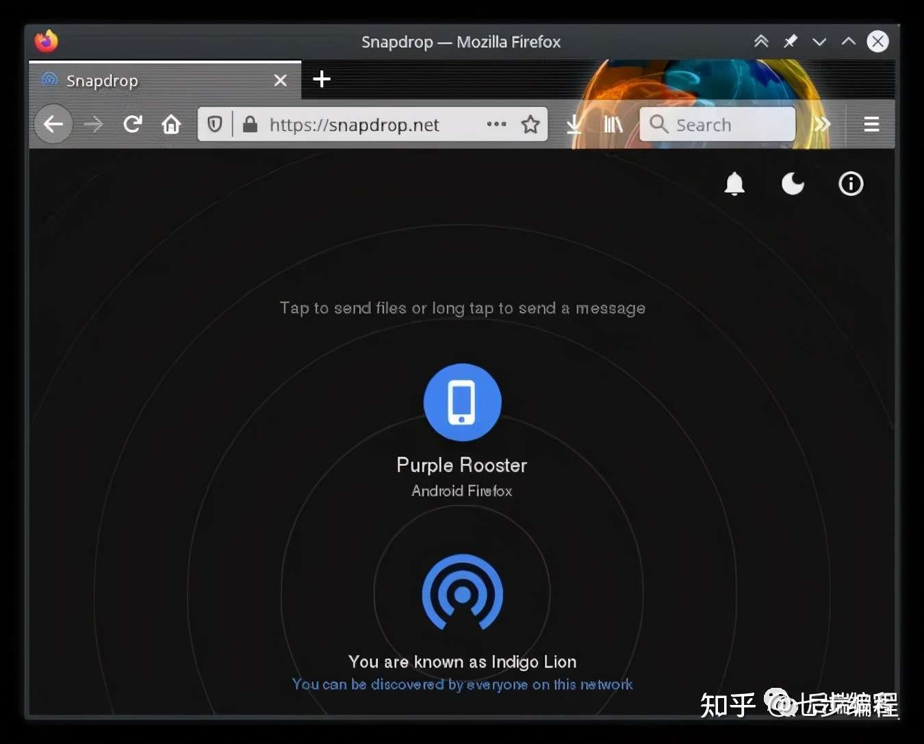Click into the Search box
This screenshot has width=924, height=744.
(717, 124)
